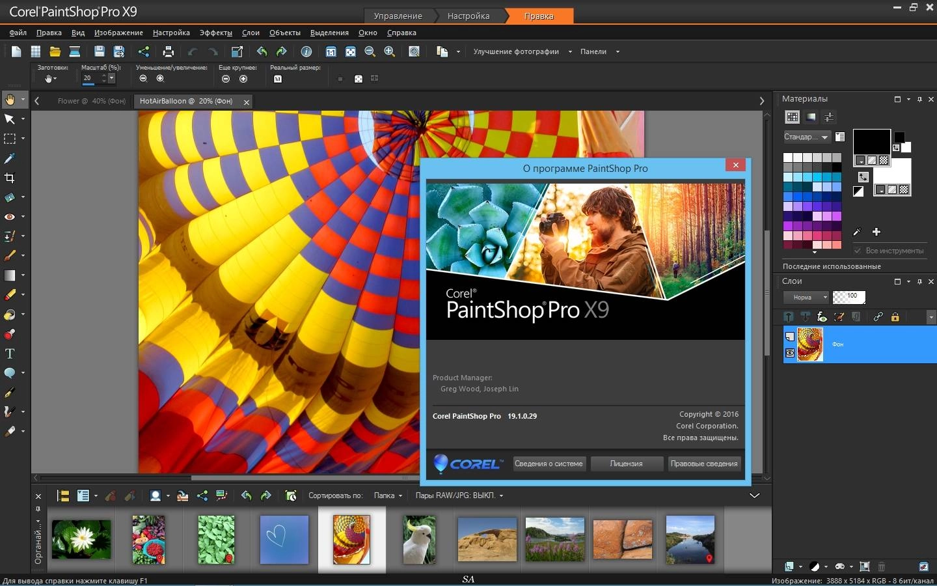937x586 pixels.
Task: Open the Папка sort dropdown
Action: [388, 495]
